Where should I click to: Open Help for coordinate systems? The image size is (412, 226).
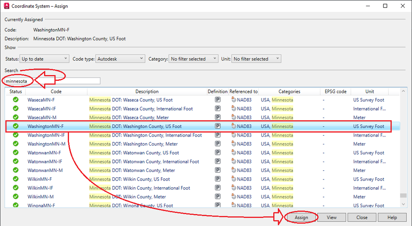[x=392, y=217]
